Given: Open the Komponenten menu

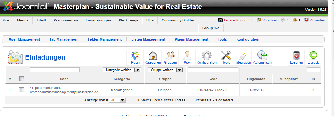Looking at the screenshot, I should 66,20.
